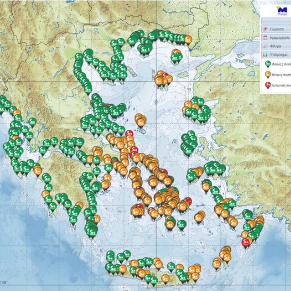
Task: Select the green Ιδανικές conditions legend marker
Action: pyautogui.click(x=268, y=64)
